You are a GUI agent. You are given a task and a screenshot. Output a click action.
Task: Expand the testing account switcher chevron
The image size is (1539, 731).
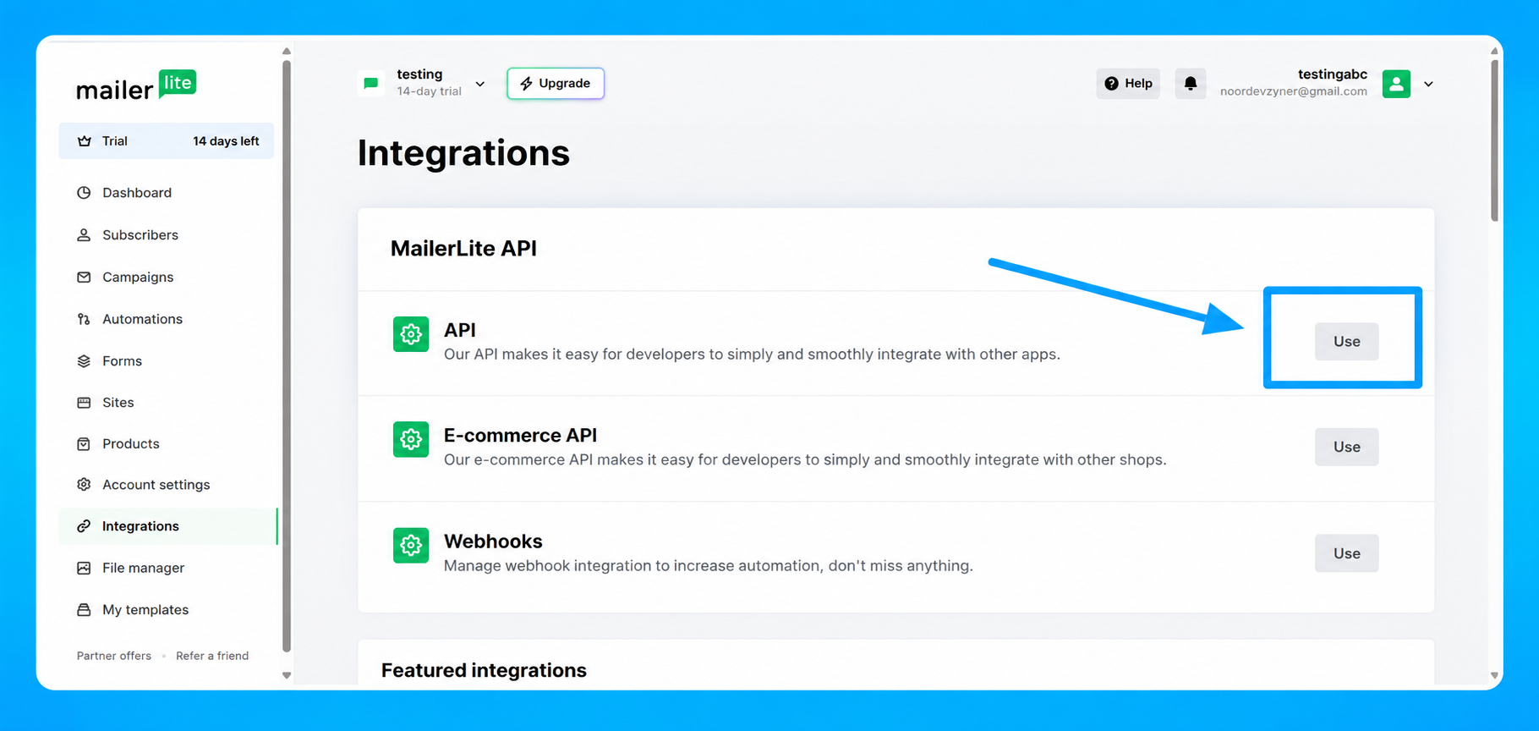[480, 84]
